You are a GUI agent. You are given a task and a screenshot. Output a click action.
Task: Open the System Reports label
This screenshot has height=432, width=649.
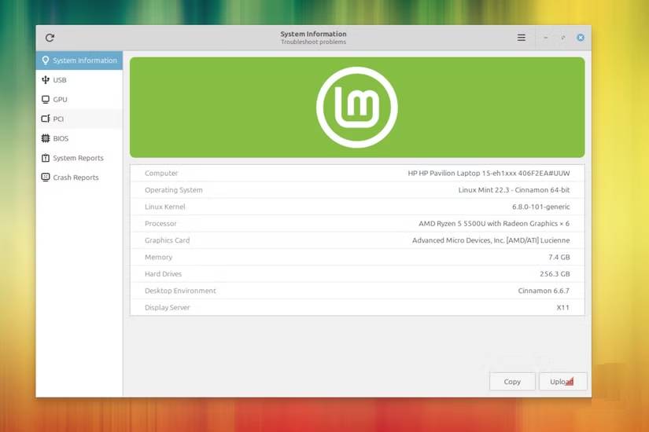pyautogui.click(x=78, y=158)
